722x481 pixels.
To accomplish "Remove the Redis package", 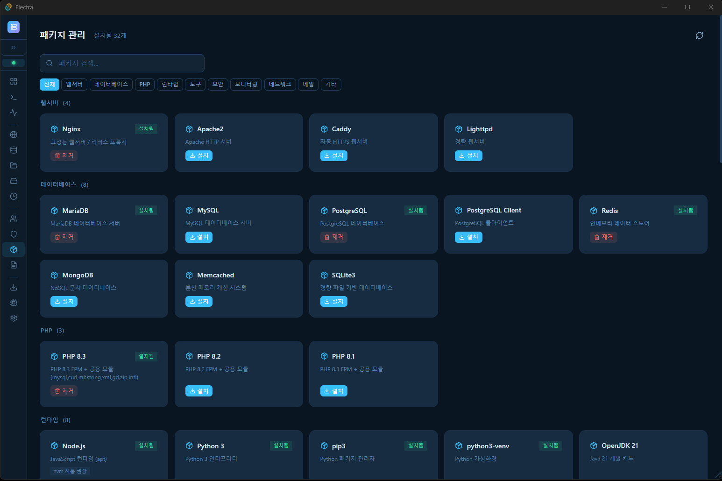I will pos(603,237).
